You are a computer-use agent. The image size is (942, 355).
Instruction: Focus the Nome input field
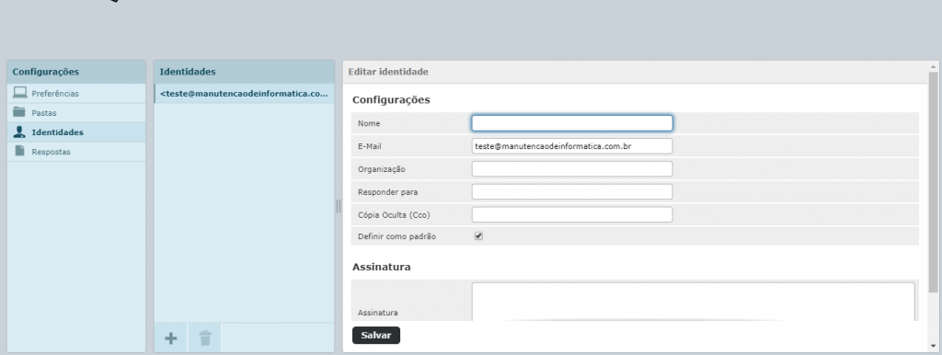pyautogui.click(x=572, y=123)
